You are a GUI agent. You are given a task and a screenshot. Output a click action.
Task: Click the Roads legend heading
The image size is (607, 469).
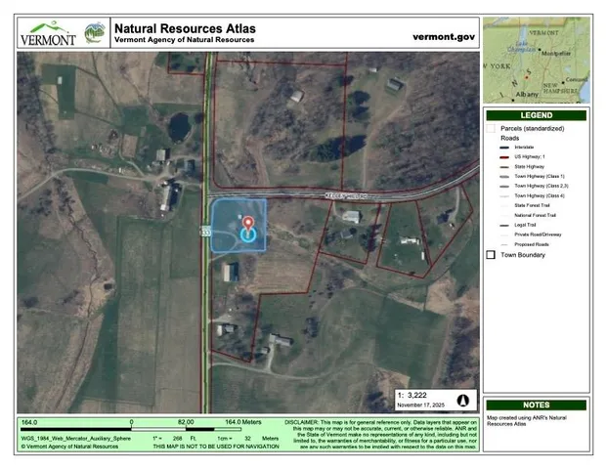510,138
